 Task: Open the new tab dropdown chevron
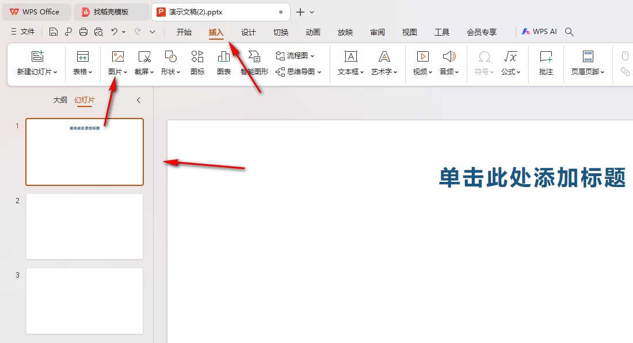pos(312,12)
